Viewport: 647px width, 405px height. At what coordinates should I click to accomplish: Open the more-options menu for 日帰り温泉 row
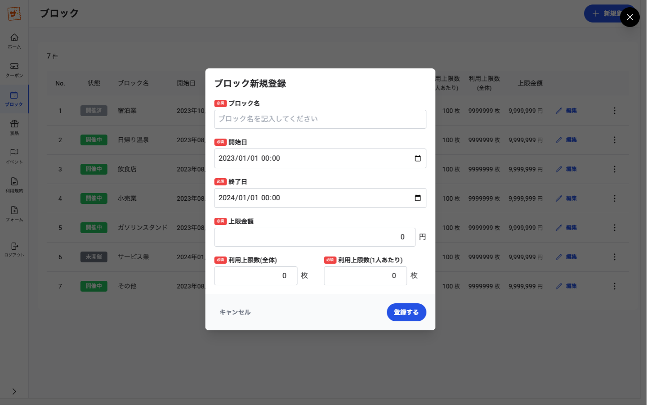coord(614,140)
